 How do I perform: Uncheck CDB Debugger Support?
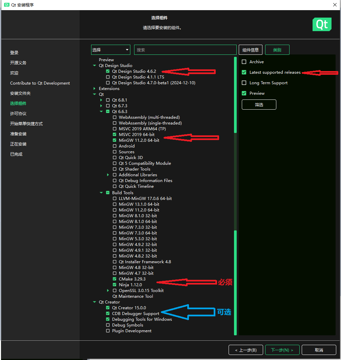tap(108, 313)
